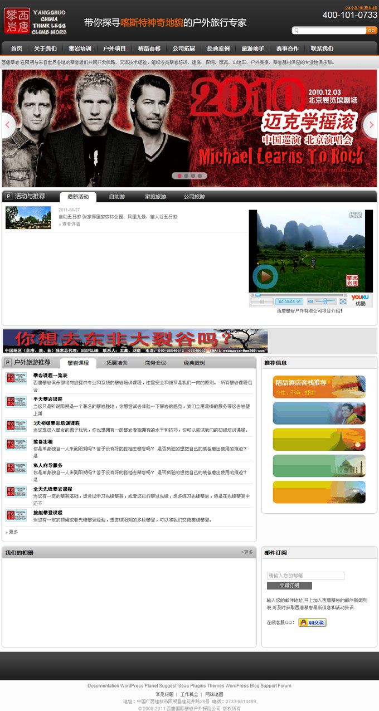Mute video using the speaker icon
The height and width of the screenshot is (711, 379).
tap(312, 301)
